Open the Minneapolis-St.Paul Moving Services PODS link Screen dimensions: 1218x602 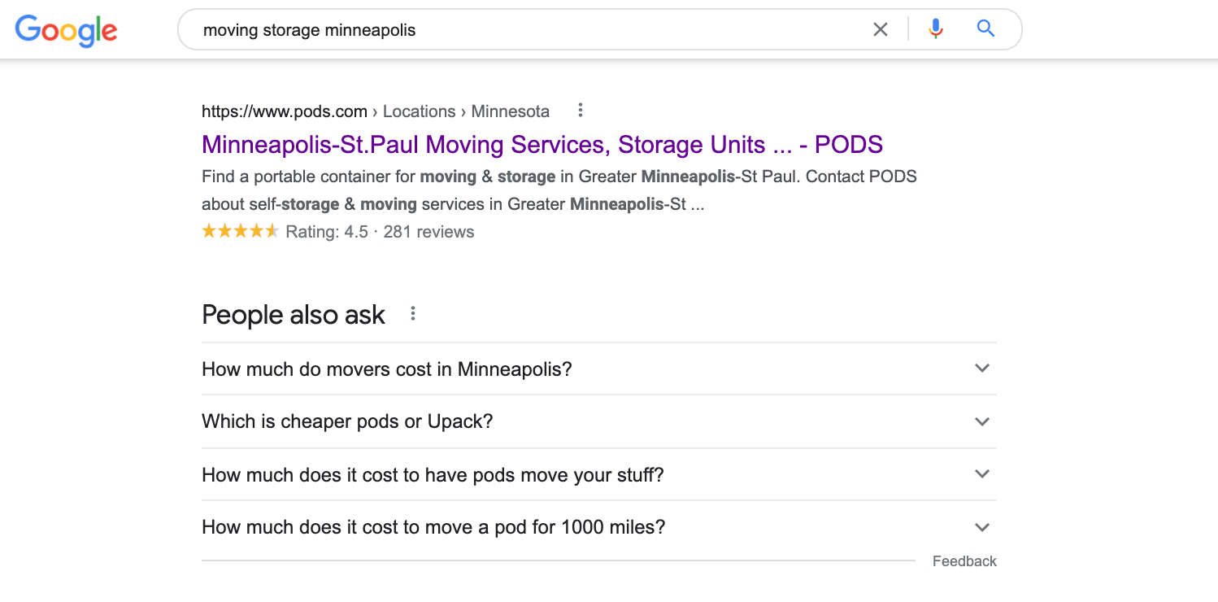coord(542,145)
